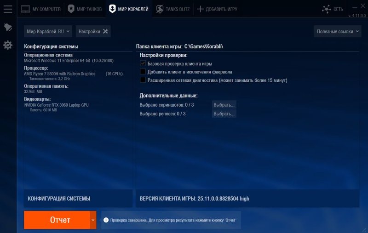Open the Полезные ссылки dropdown
This screenshot has width=368, height=233.
tap(338, 31)
